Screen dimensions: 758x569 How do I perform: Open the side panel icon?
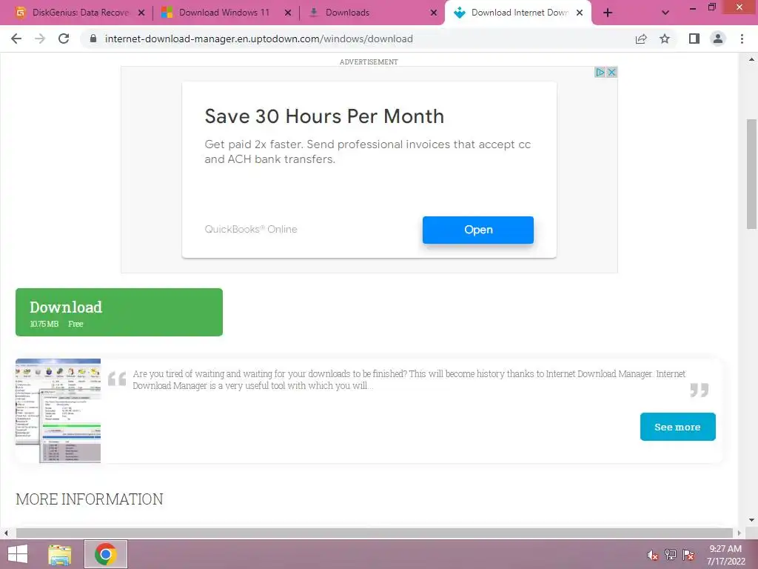point(694,39)
